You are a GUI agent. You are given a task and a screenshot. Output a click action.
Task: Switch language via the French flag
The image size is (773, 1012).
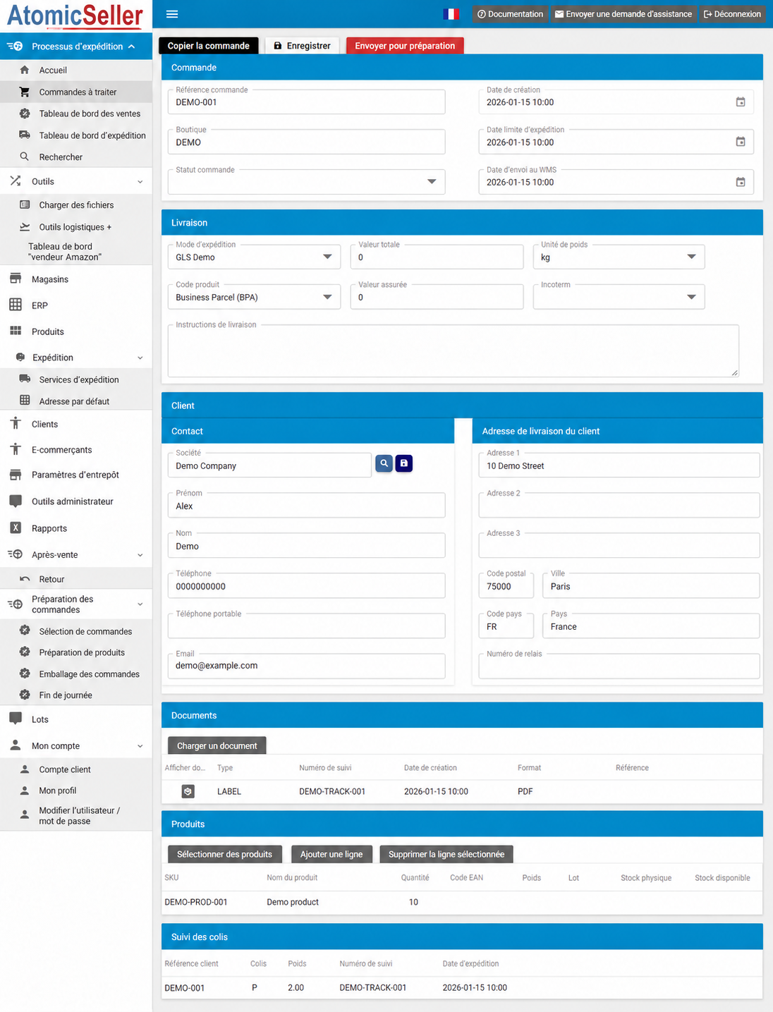(x=451, y=14)
